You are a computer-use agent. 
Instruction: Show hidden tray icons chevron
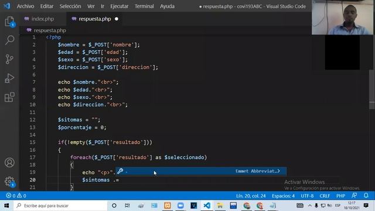pyautogui.click(x=310, y=206)
